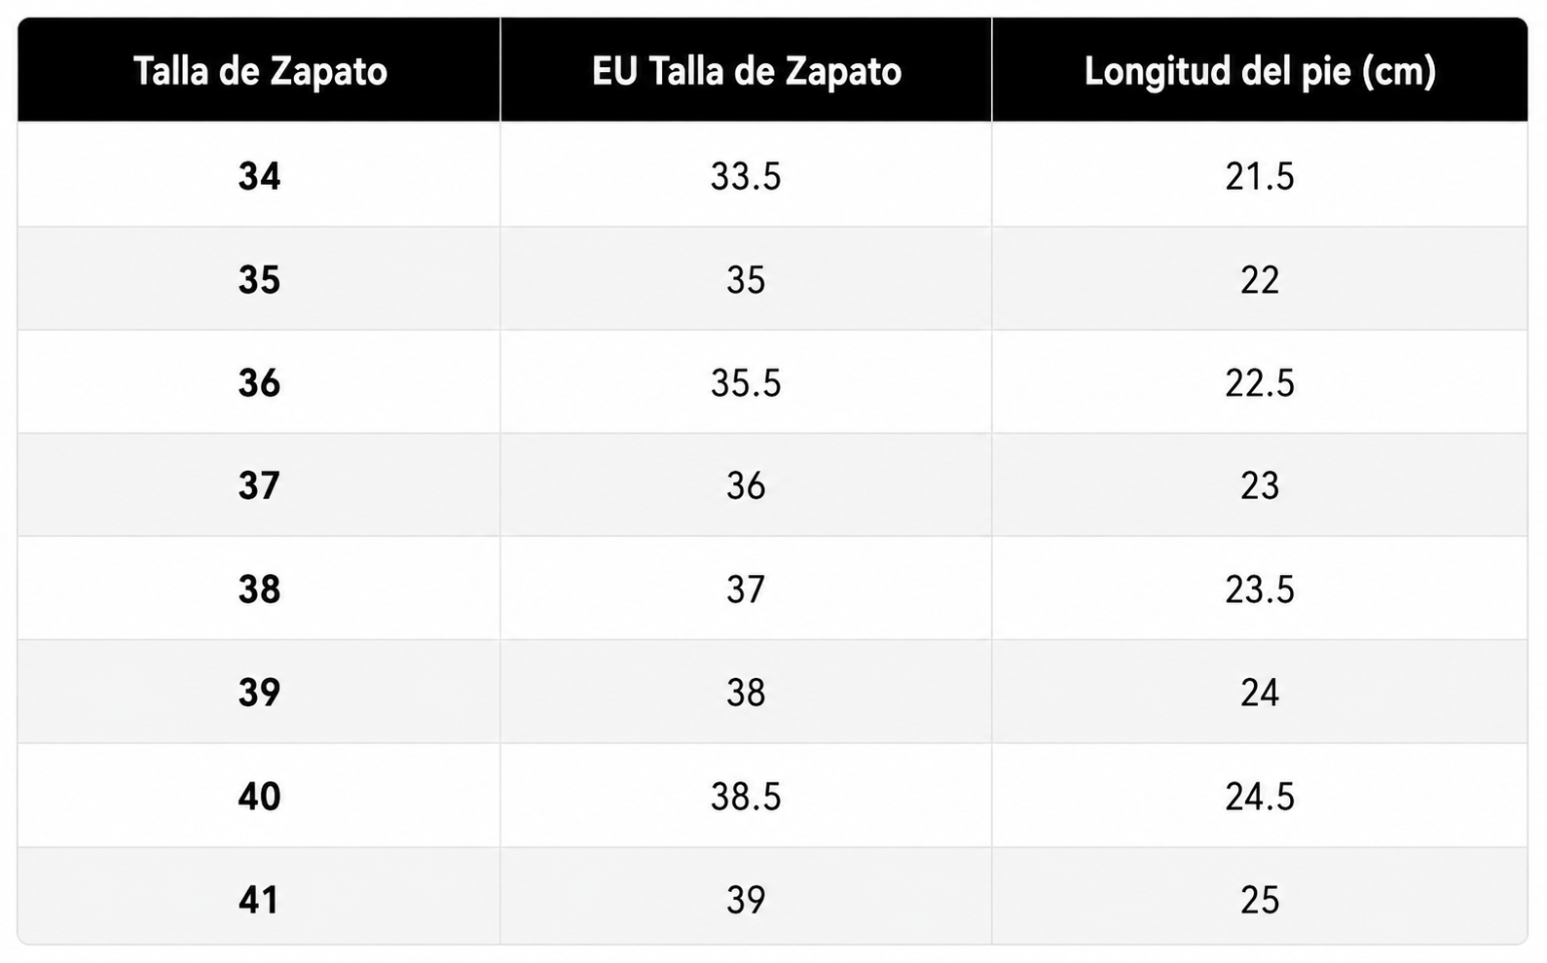Image resolution: width=1547 pixels, height=963 pixels.
Task: Select shoe size 36 cell
Action: click(x=259, y=382)
